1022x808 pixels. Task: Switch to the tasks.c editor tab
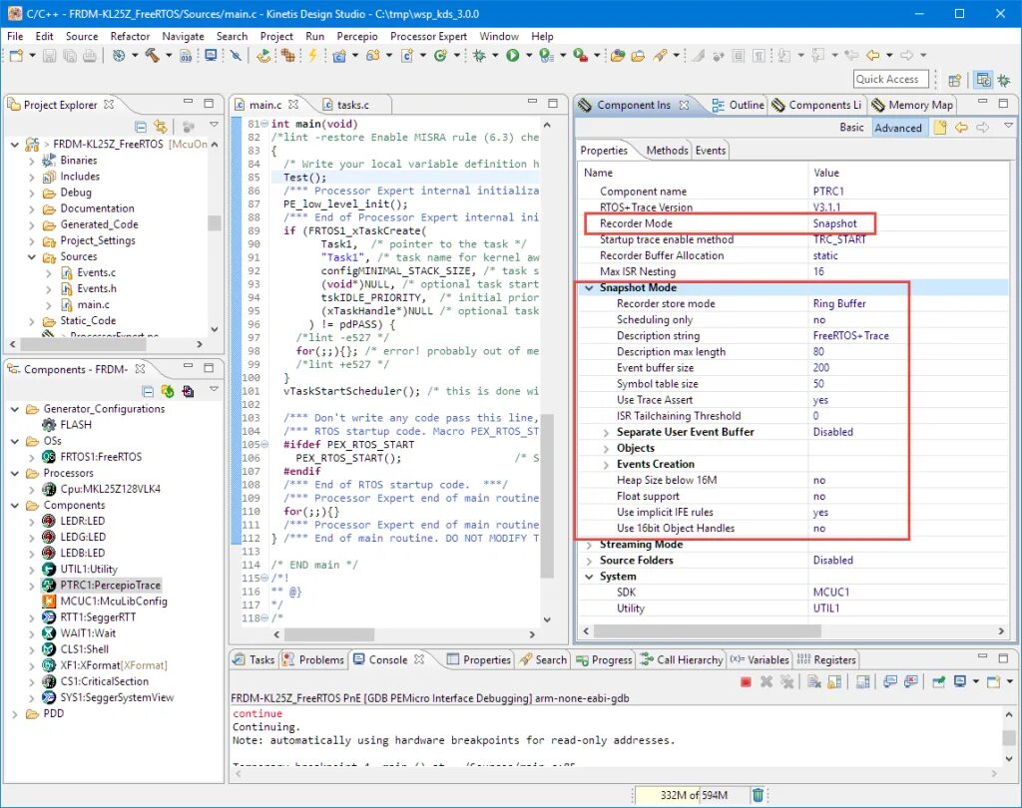(352, 105)
